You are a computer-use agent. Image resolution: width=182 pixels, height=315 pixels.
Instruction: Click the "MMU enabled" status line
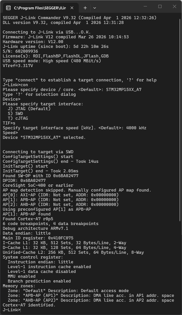tap(21, 276)
